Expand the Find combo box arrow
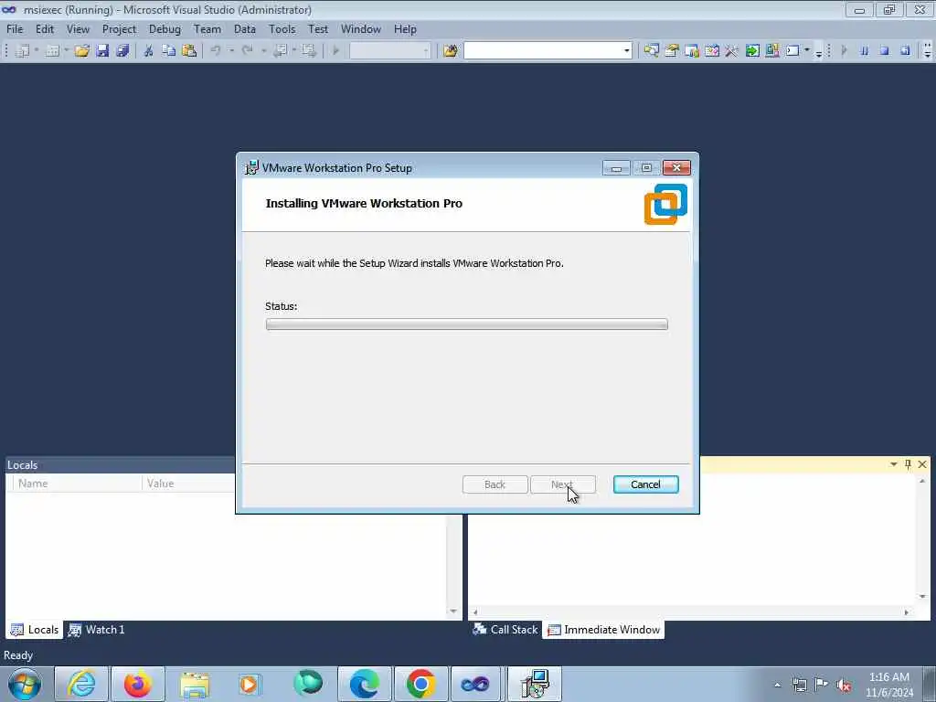The height and width of the screenshot is (702, 936). pyautogui.click(x=626, y=51)
